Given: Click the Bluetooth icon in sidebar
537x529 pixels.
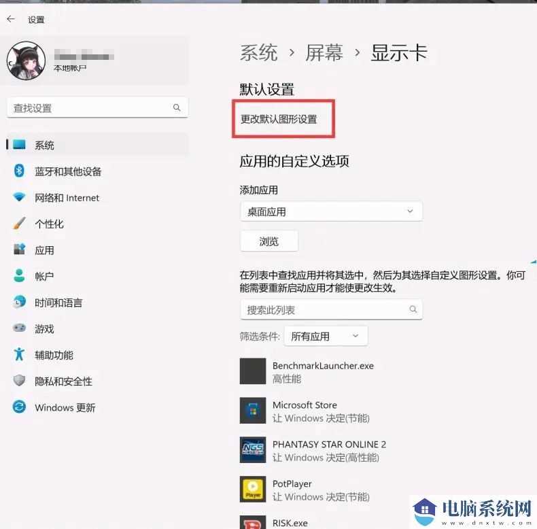Looking at the screenshot, I should tap(19, 171).
